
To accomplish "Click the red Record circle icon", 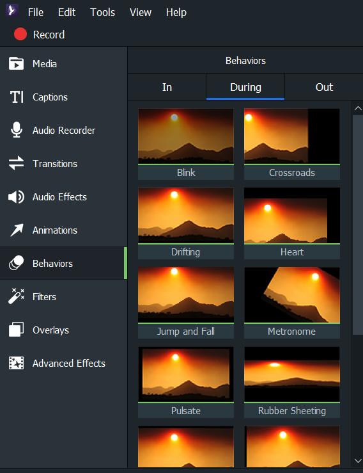I will (20, 34).
